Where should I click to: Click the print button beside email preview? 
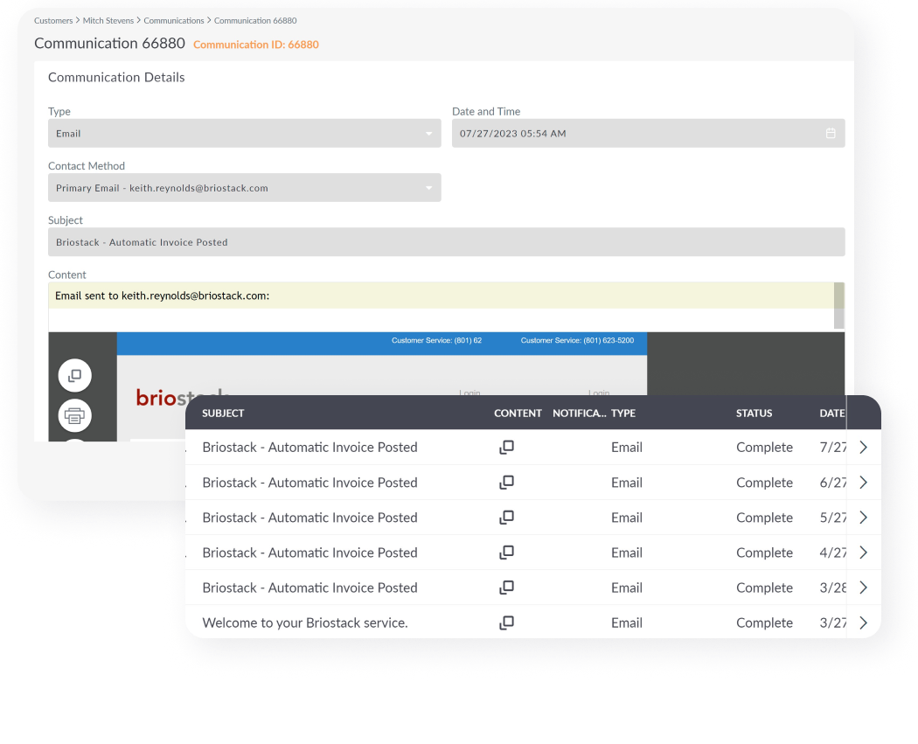click(x=75, y=415)
